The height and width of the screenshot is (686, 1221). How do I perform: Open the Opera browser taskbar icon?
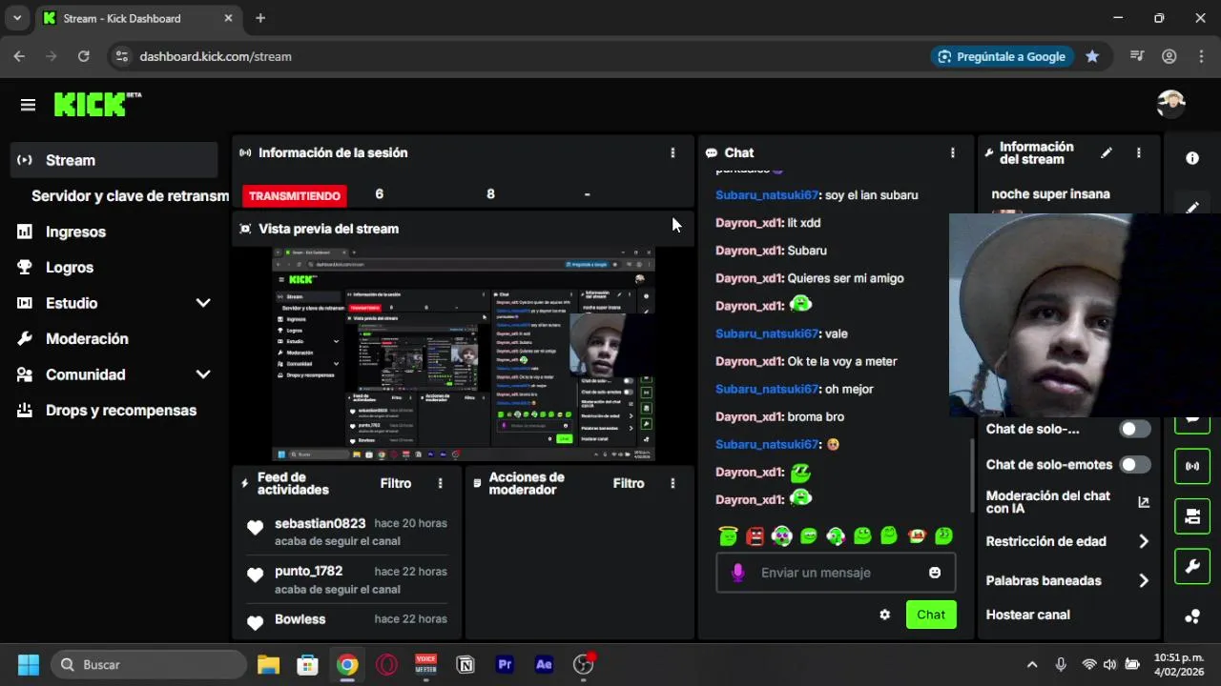coord(386,664)
